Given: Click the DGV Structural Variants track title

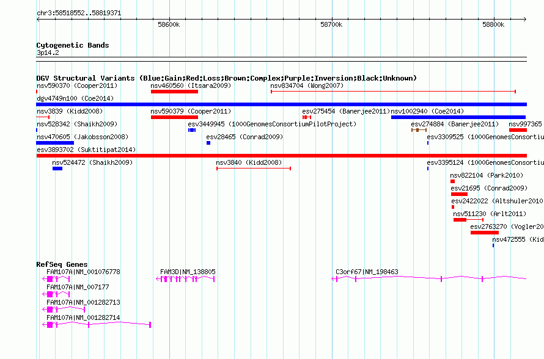Looking at the screenshot, I should tap(227, 78).
